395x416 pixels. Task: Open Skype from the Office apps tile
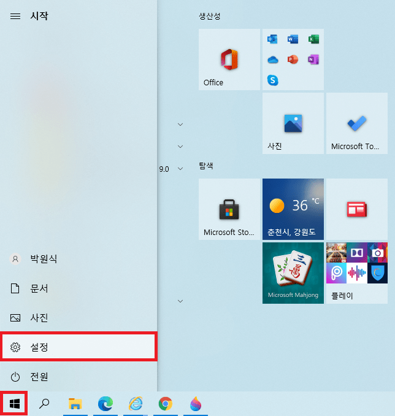pos(272,80)
